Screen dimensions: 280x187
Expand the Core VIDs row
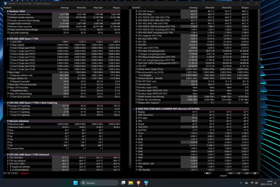tap(8, 42)
